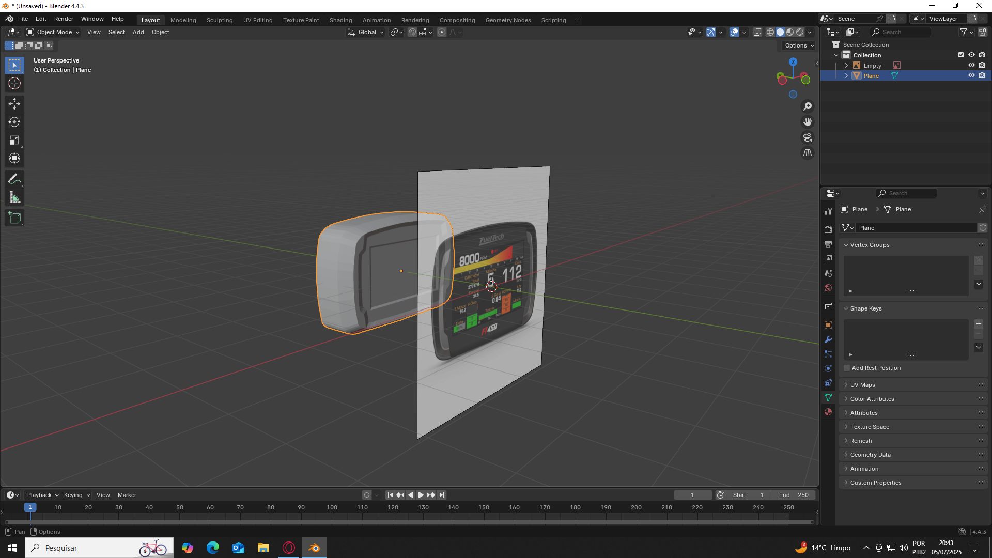
Task: Choose the Annotate pencil tool
Action: pos(14,179)
